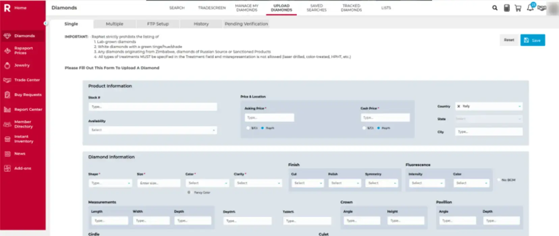
Task: Click the Trade Center sidebar icon
Action: click(7, 80)
